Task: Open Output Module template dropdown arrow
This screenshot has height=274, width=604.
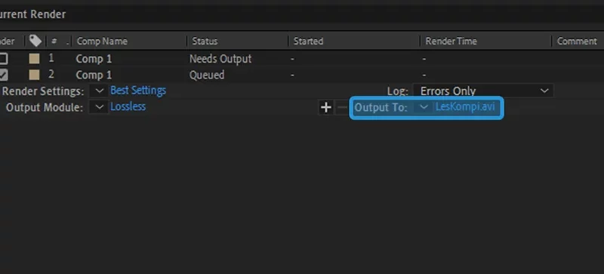Action: tap(99, 107)
